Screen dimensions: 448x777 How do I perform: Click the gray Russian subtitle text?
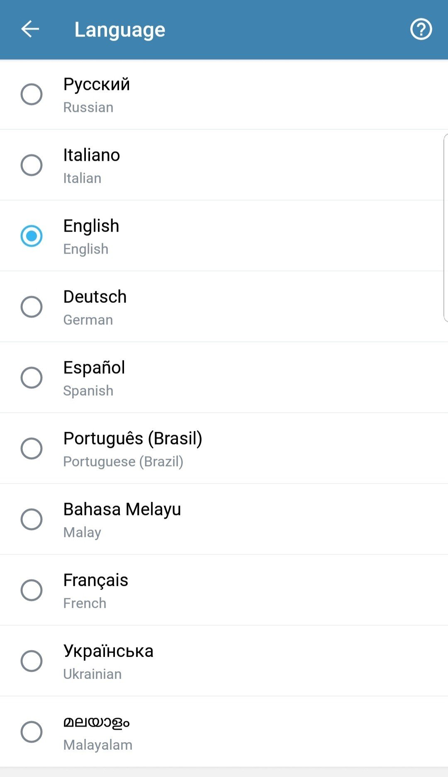[x=88, y=107]
